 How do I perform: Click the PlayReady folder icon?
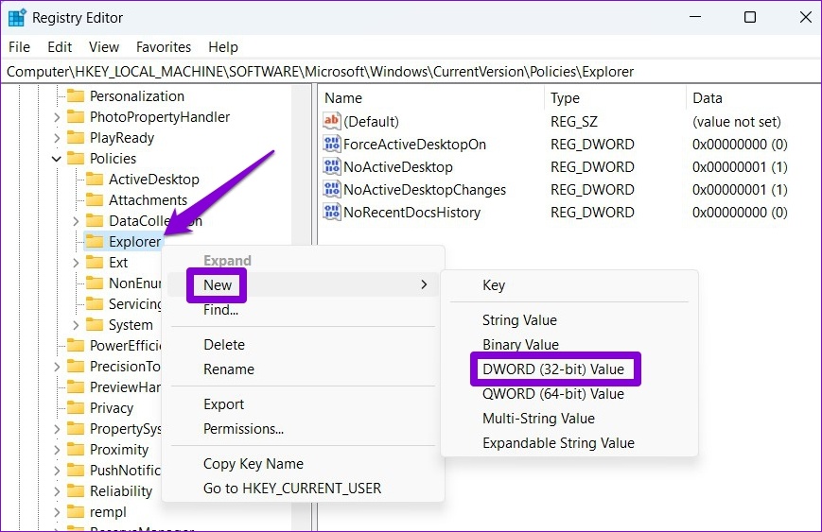(x=76, y=138)
